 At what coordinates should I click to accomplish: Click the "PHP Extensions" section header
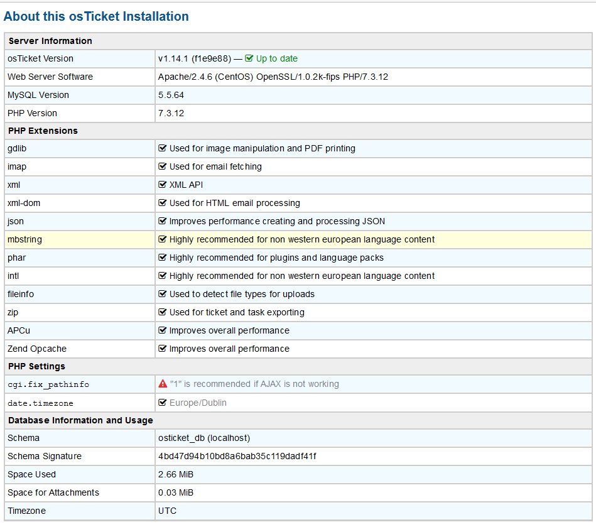[43, 131]
